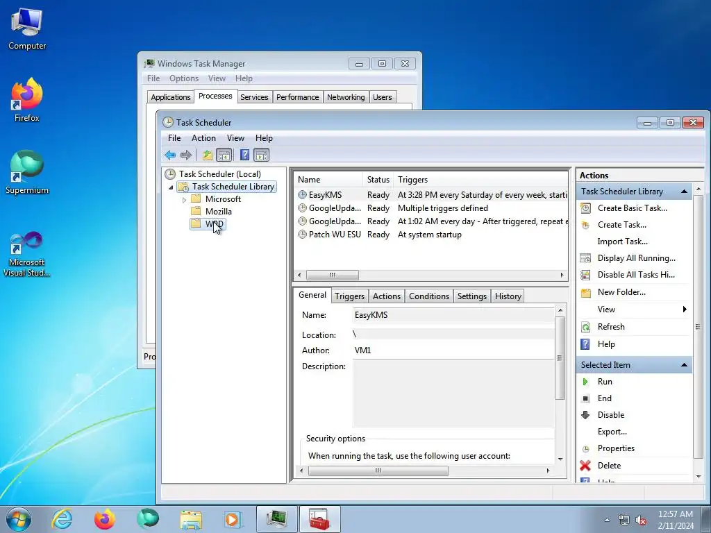Select the Mozilla folder in the tree
711x533 pixels.
pos(219,212)
